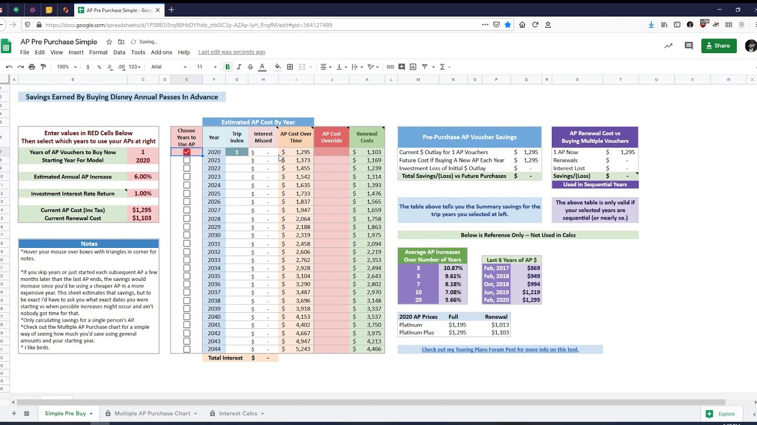The image size is (757, 425).
Task: Open the File menu
Action: point(25,53)
